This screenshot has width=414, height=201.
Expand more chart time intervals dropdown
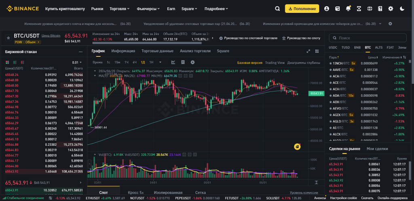coord(161,62)
